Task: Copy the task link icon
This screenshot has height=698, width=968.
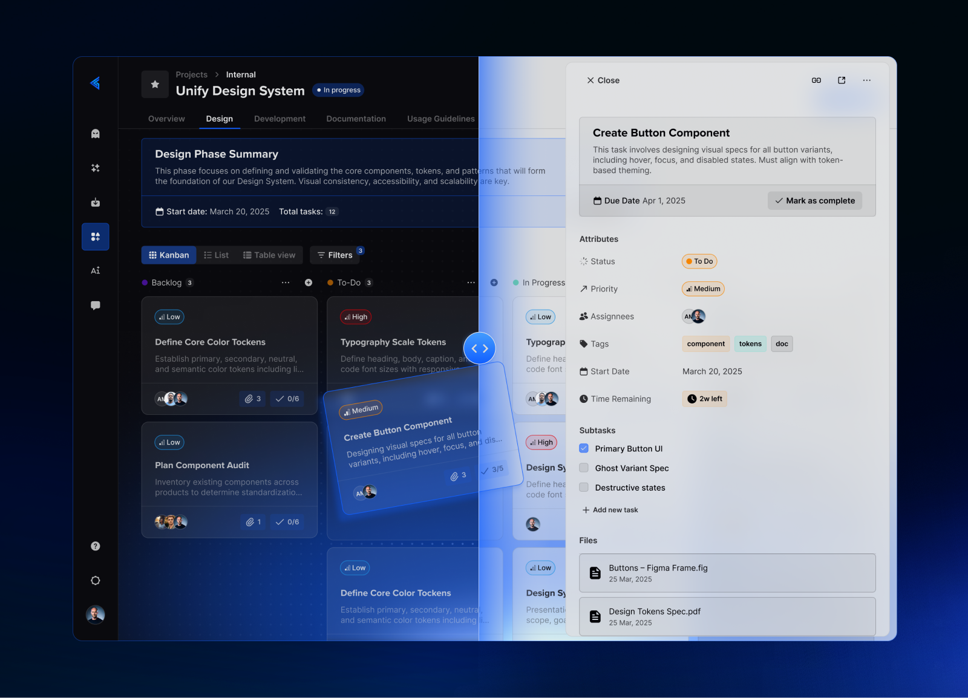Action: (x=816, y=80)
